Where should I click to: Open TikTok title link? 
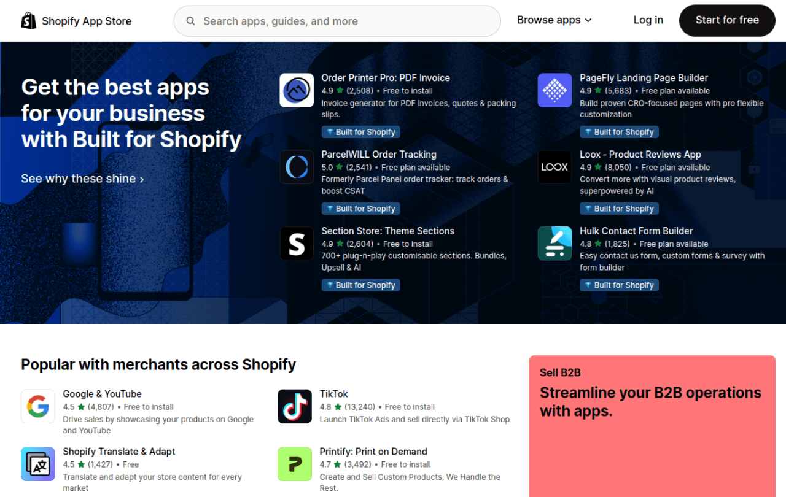click(x=334, y=394)
